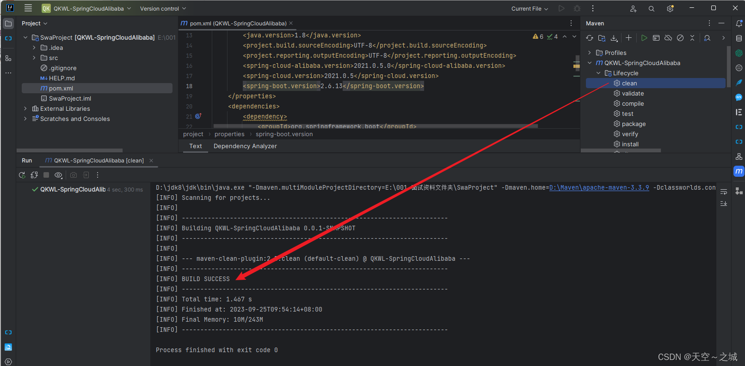The width and height of the screenshot is (745, 366).
Task: Open the blue code chat bubble icon
Action: coord(739,97)
